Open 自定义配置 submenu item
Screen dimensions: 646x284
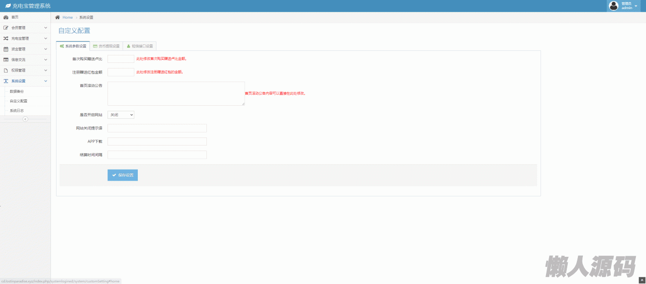click(18, 101)
